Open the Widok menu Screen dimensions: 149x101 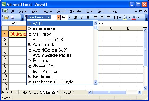click(x=35, y=11)
